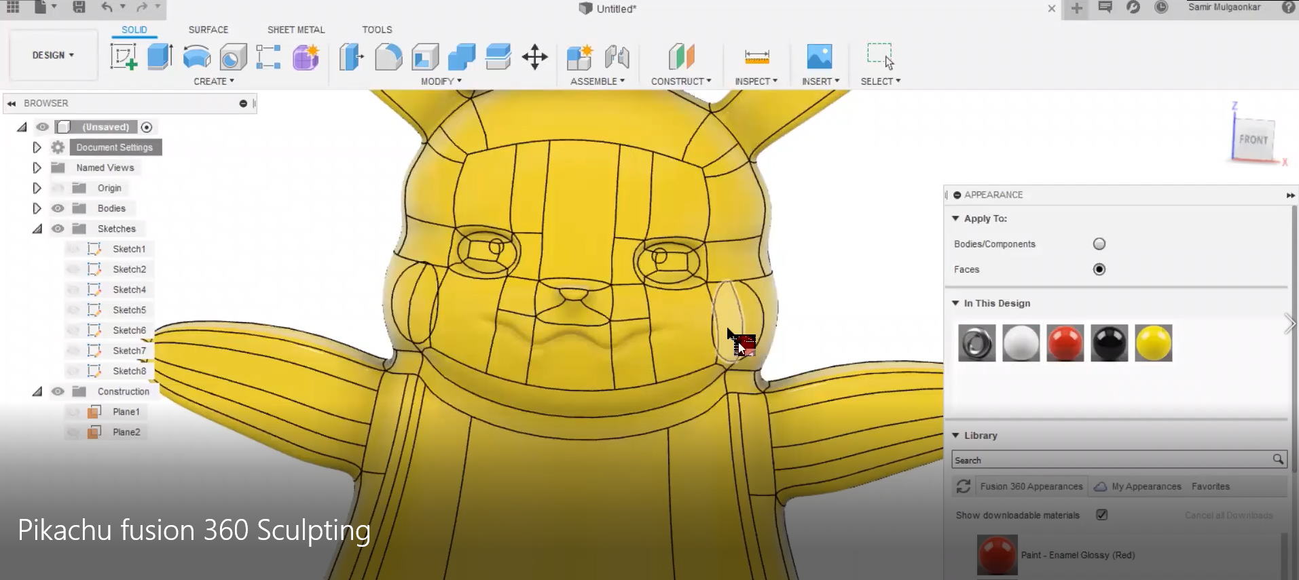Click the Redo arrow
Screen dimensions: 1299x580
142,7
